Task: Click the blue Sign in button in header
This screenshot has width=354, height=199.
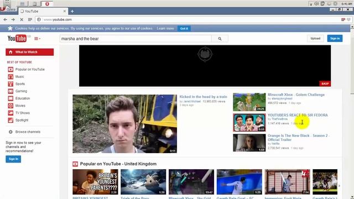Action: click(x=335, y=38)
